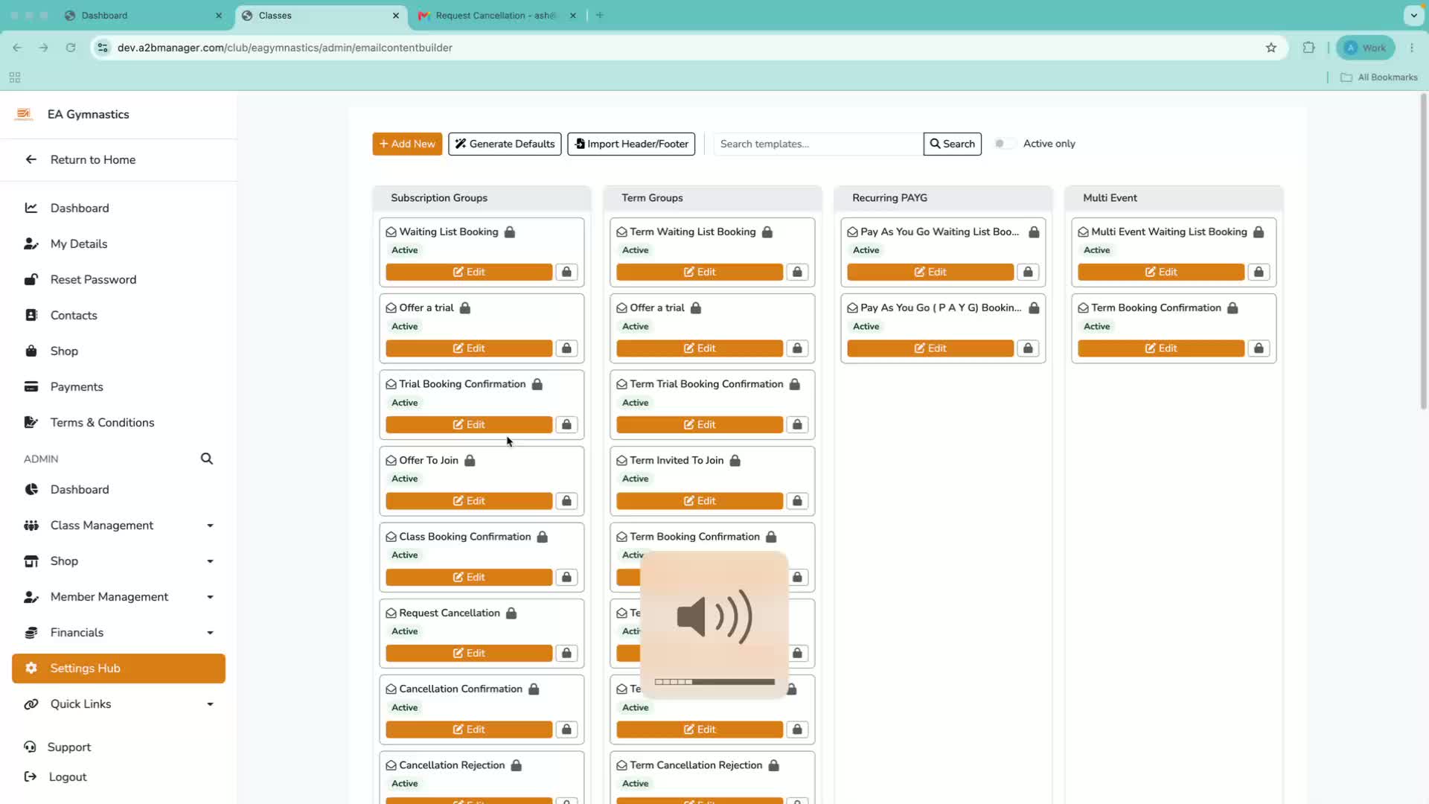Toggle the Active only switch
This screenshot has width=1429, height=804.
(1005, 144)
